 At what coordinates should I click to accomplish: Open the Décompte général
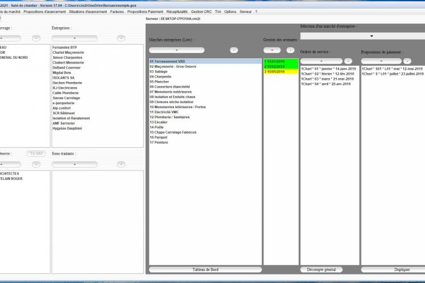[321, 269]
